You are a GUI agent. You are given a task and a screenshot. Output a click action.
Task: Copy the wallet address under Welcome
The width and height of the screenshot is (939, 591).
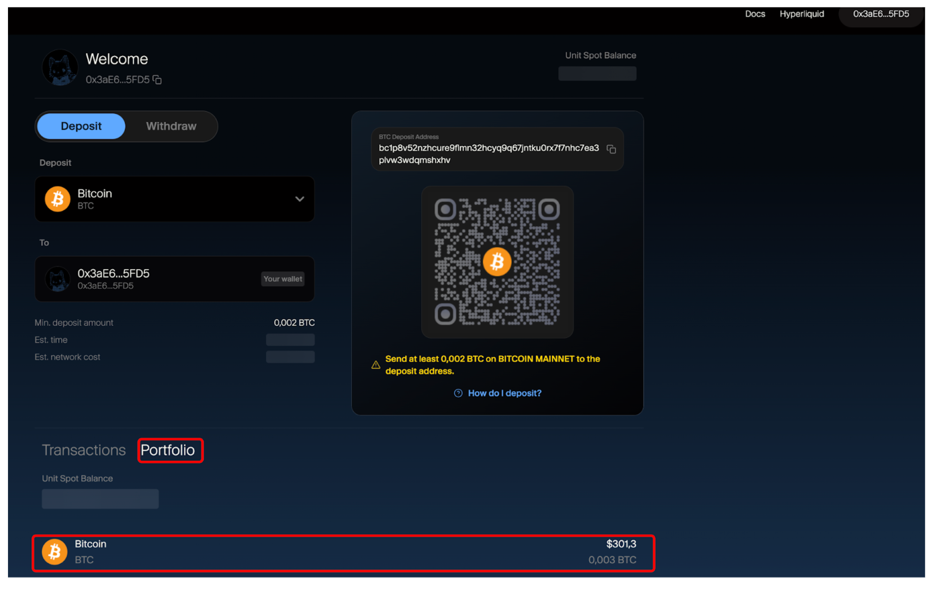(157, 80)
